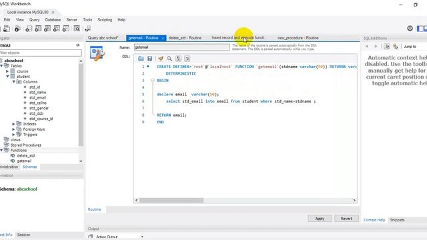Toggle the sidebar panel visibility button
427x240 pixels.
[x=420, y=28]
